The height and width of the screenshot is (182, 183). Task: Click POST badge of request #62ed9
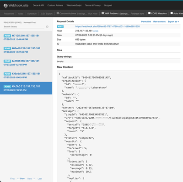7,48
